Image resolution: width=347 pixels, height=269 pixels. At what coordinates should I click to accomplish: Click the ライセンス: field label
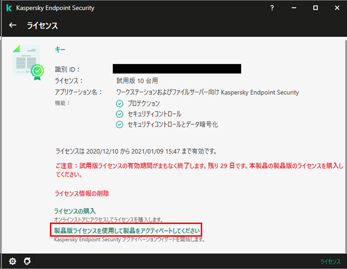pos(68,81)
